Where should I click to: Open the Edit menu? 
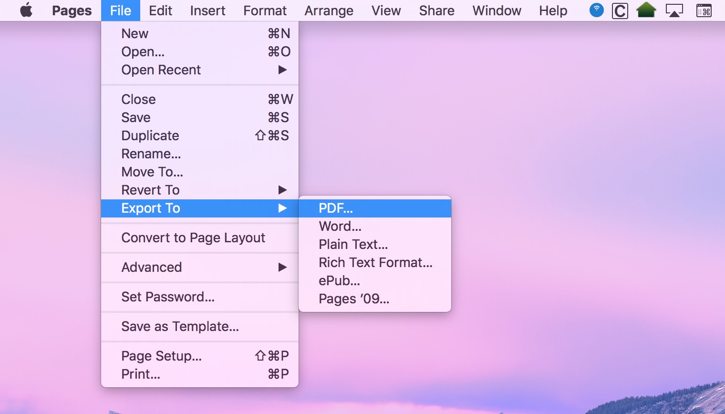tap(160, 10)
